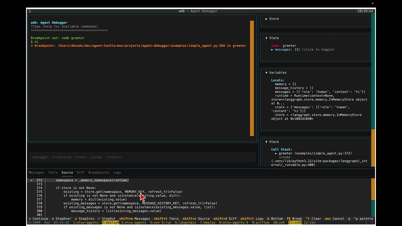The height and width of the screenshot is (226, 402).
Task: Select tmux window 1:etsy-agents
Action: tap(86, 223)
